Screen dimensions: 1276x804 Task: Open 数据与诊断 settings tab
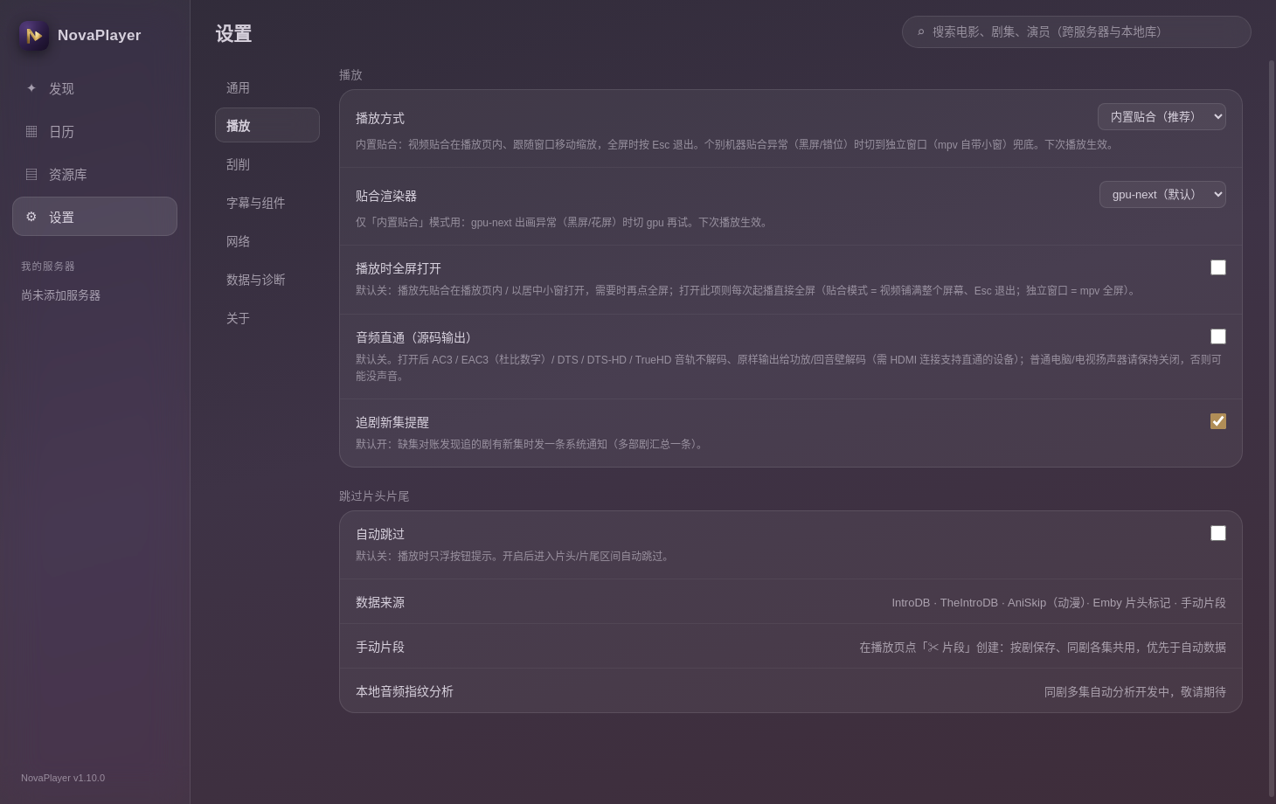point(267,280)
